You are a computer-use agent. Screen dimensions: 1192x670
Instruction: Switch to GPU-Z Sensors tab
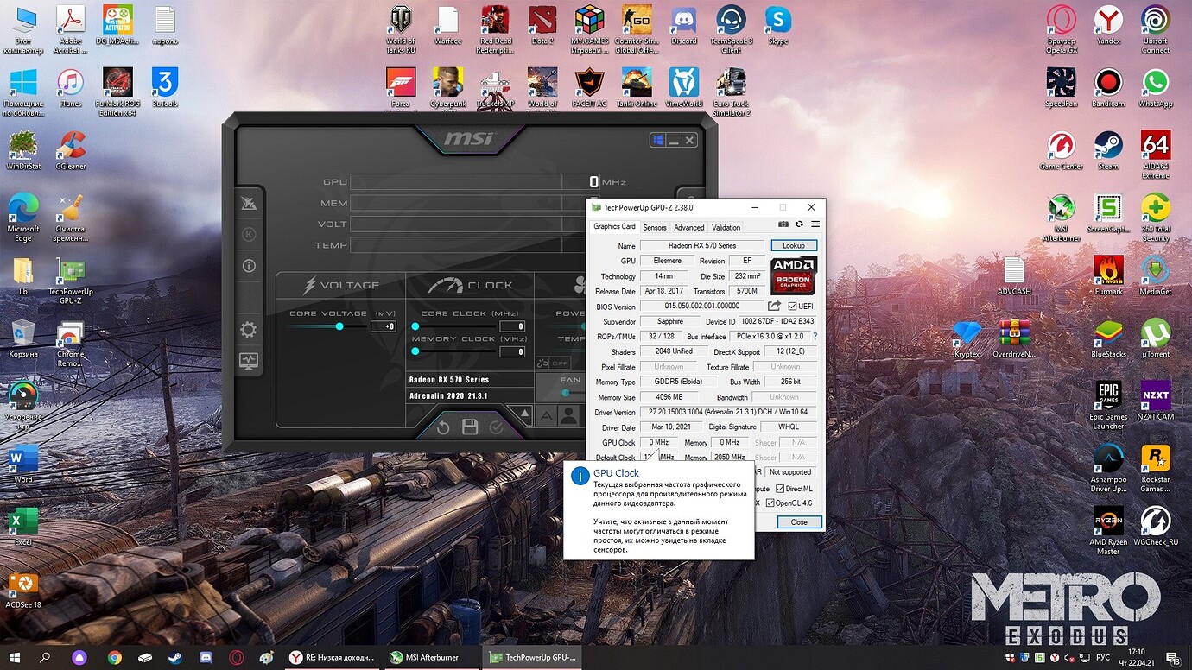point(655,227)
